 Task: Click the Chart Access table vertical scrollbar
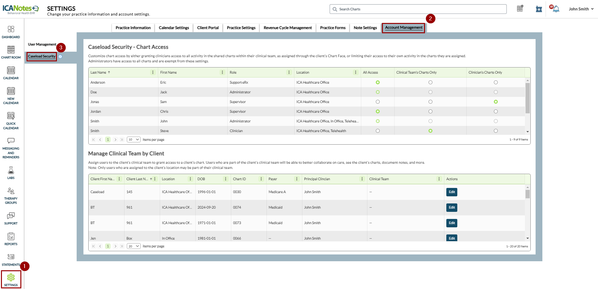coord(527,98)
